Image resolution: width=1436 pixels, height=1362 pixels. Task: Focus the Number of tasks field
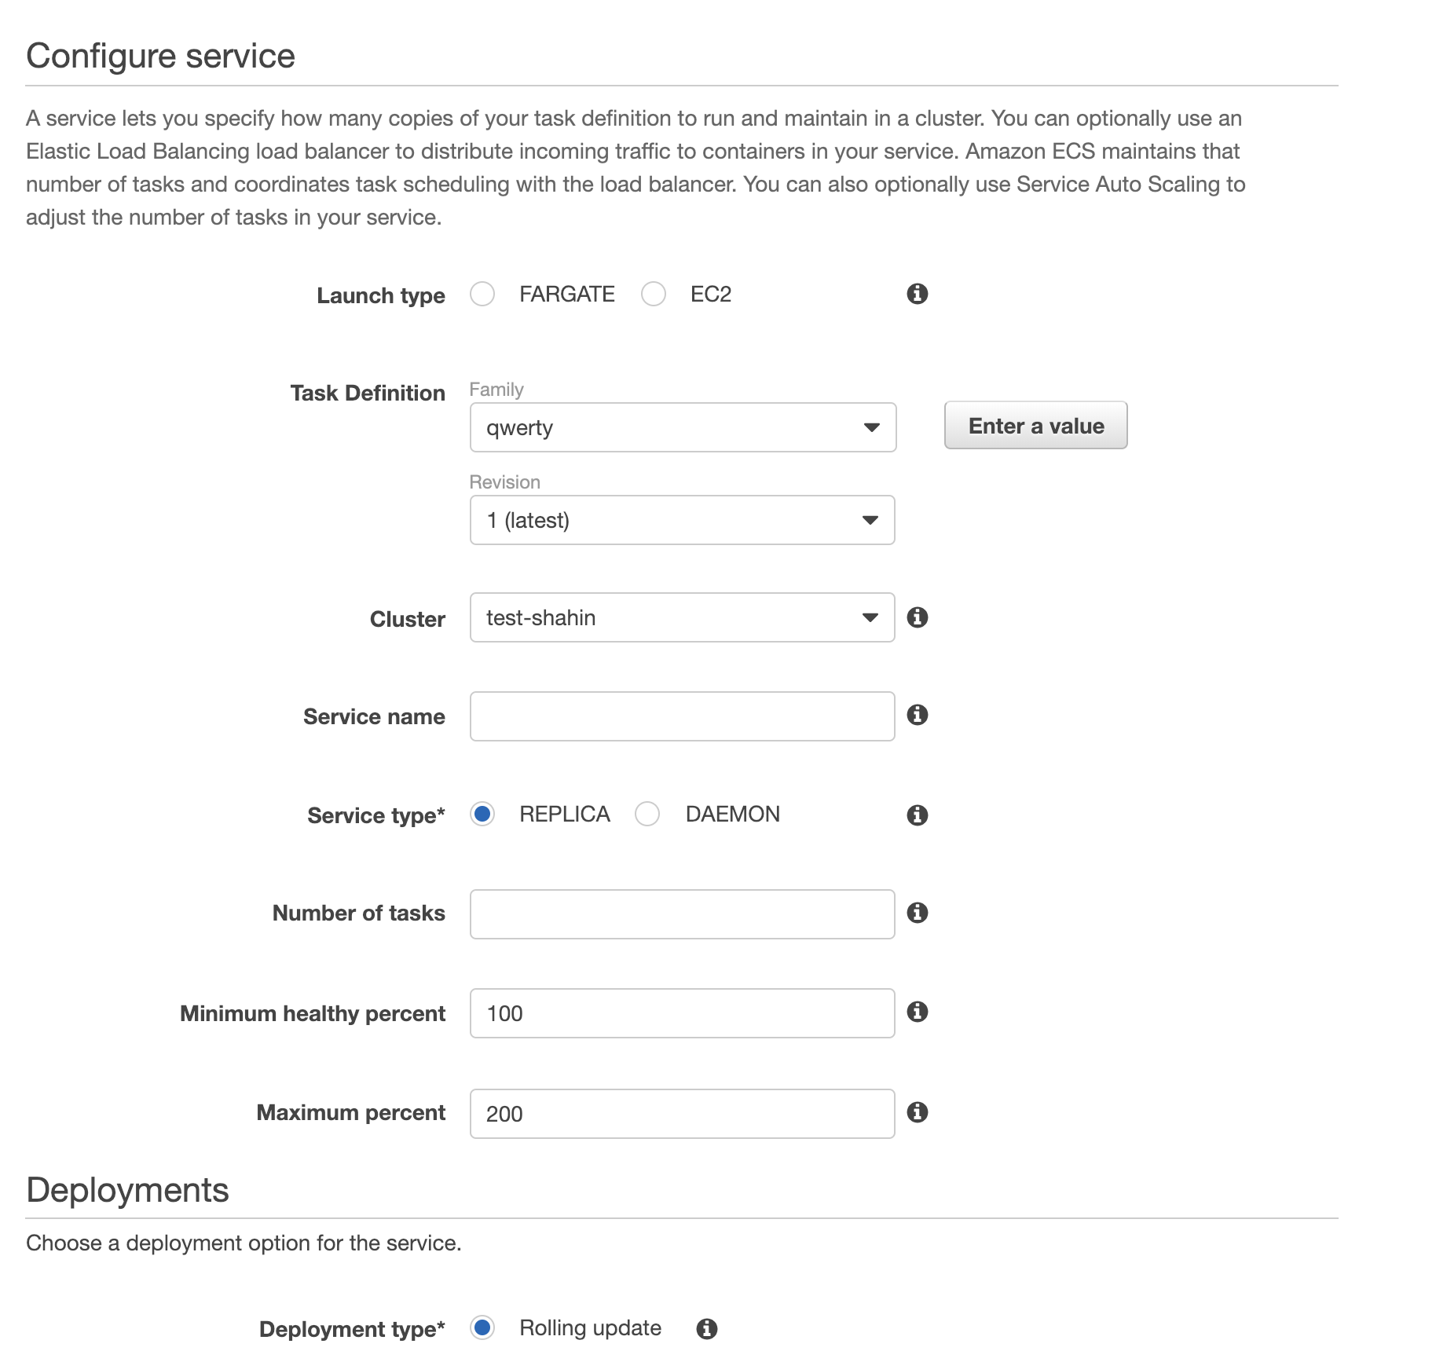point(681,913)
